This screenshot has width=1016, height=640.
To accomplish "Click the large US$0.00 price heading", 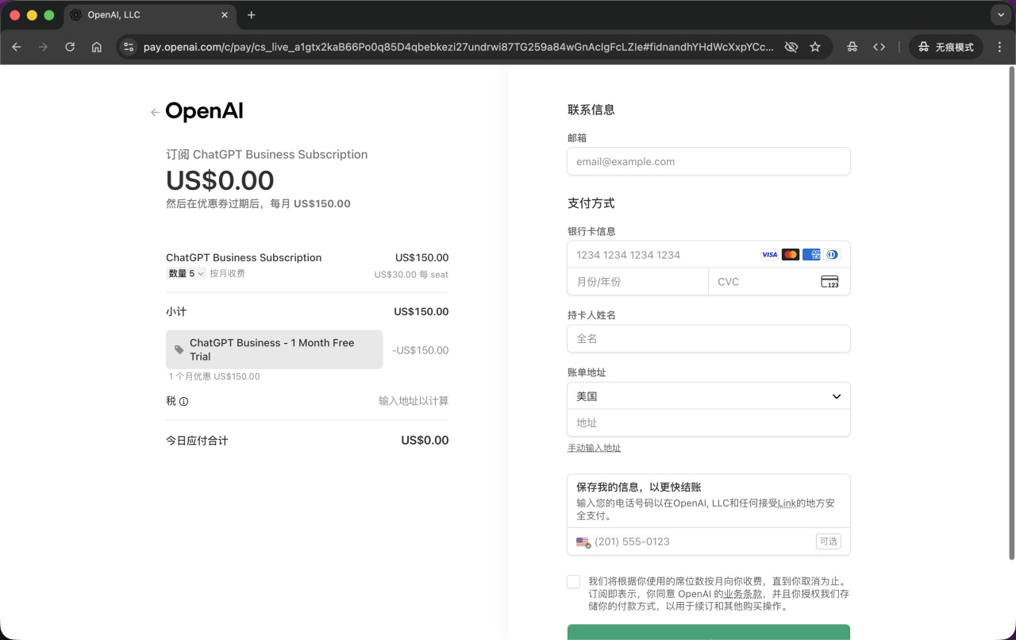I will click(x=220, y=180).
